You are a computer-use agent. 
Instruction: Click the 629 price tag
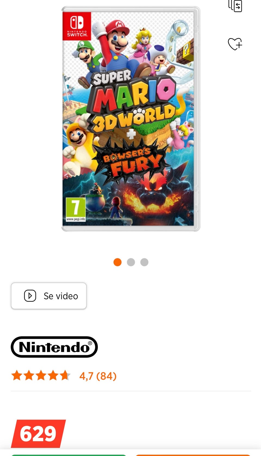tap(38, 434)
